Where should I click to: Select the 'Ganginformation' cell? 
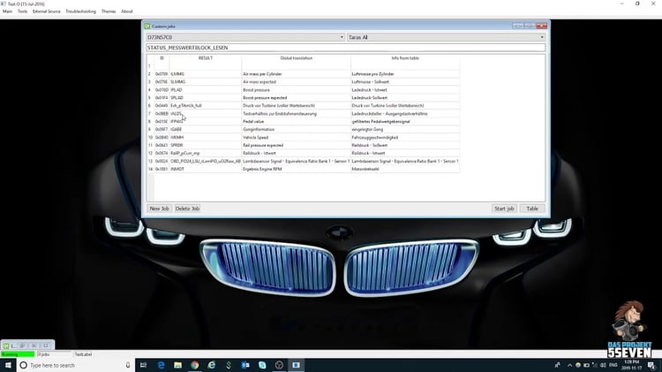[296, 129]
